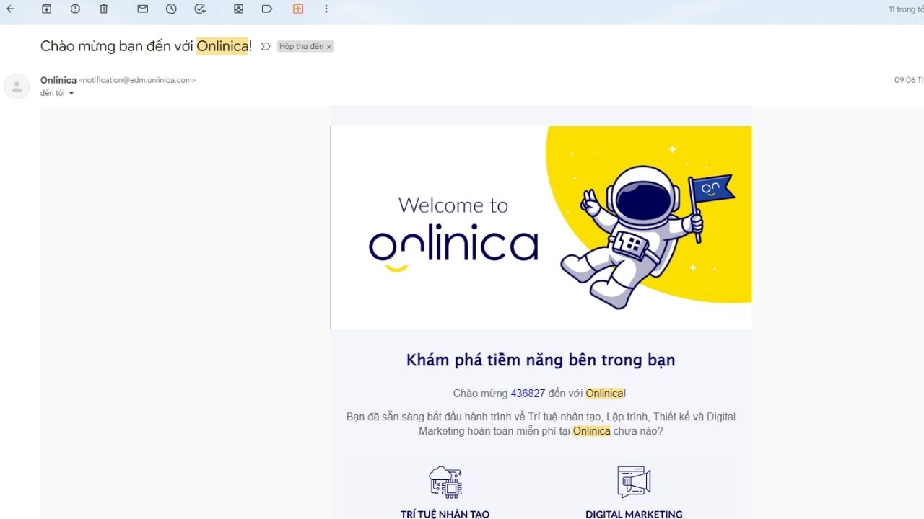This screenshot has height=519, width=924.
Task: Move this email to another folder
Action: (238, 9)
